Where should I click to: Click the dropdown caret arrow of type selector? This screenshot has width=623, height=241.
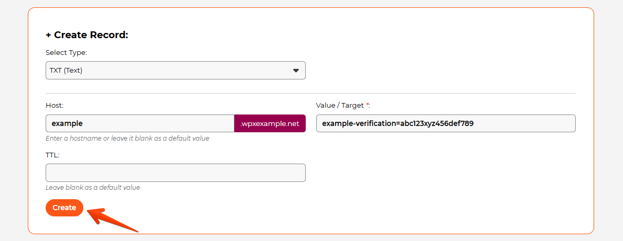[296, 71]
